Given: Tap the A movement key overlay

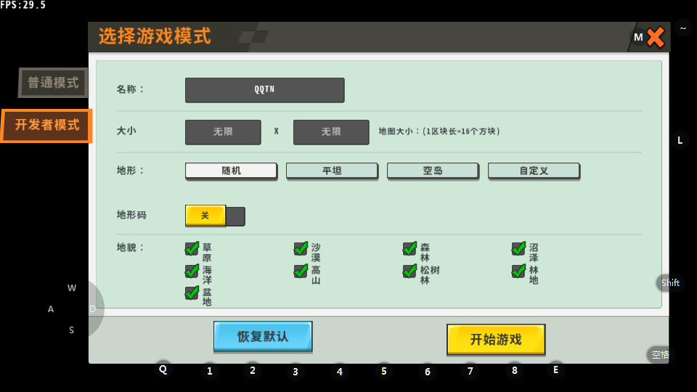Looking at the screenshot, I should click(51, 309).
